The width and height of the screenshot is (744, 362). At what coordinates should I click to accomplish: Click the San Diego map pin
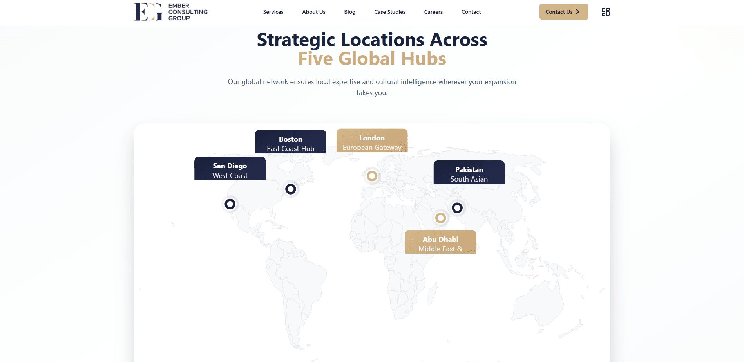coord(230,204)
